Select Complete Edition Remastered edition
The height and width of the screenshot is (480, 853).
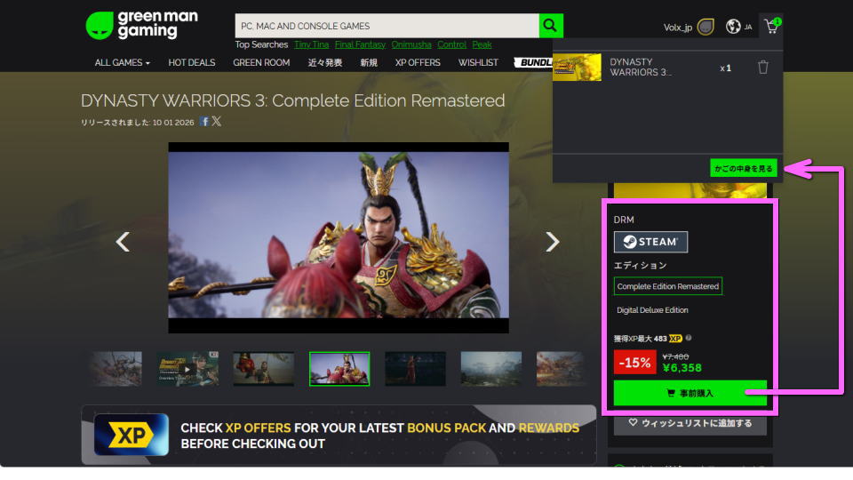[668, 286]
